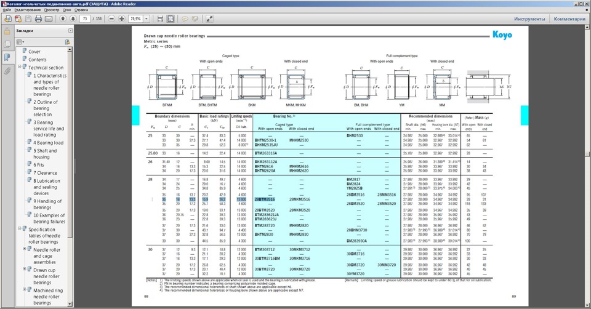Open the Окно menu
This screenshot has width=591, height=309.
pos(66,10)
